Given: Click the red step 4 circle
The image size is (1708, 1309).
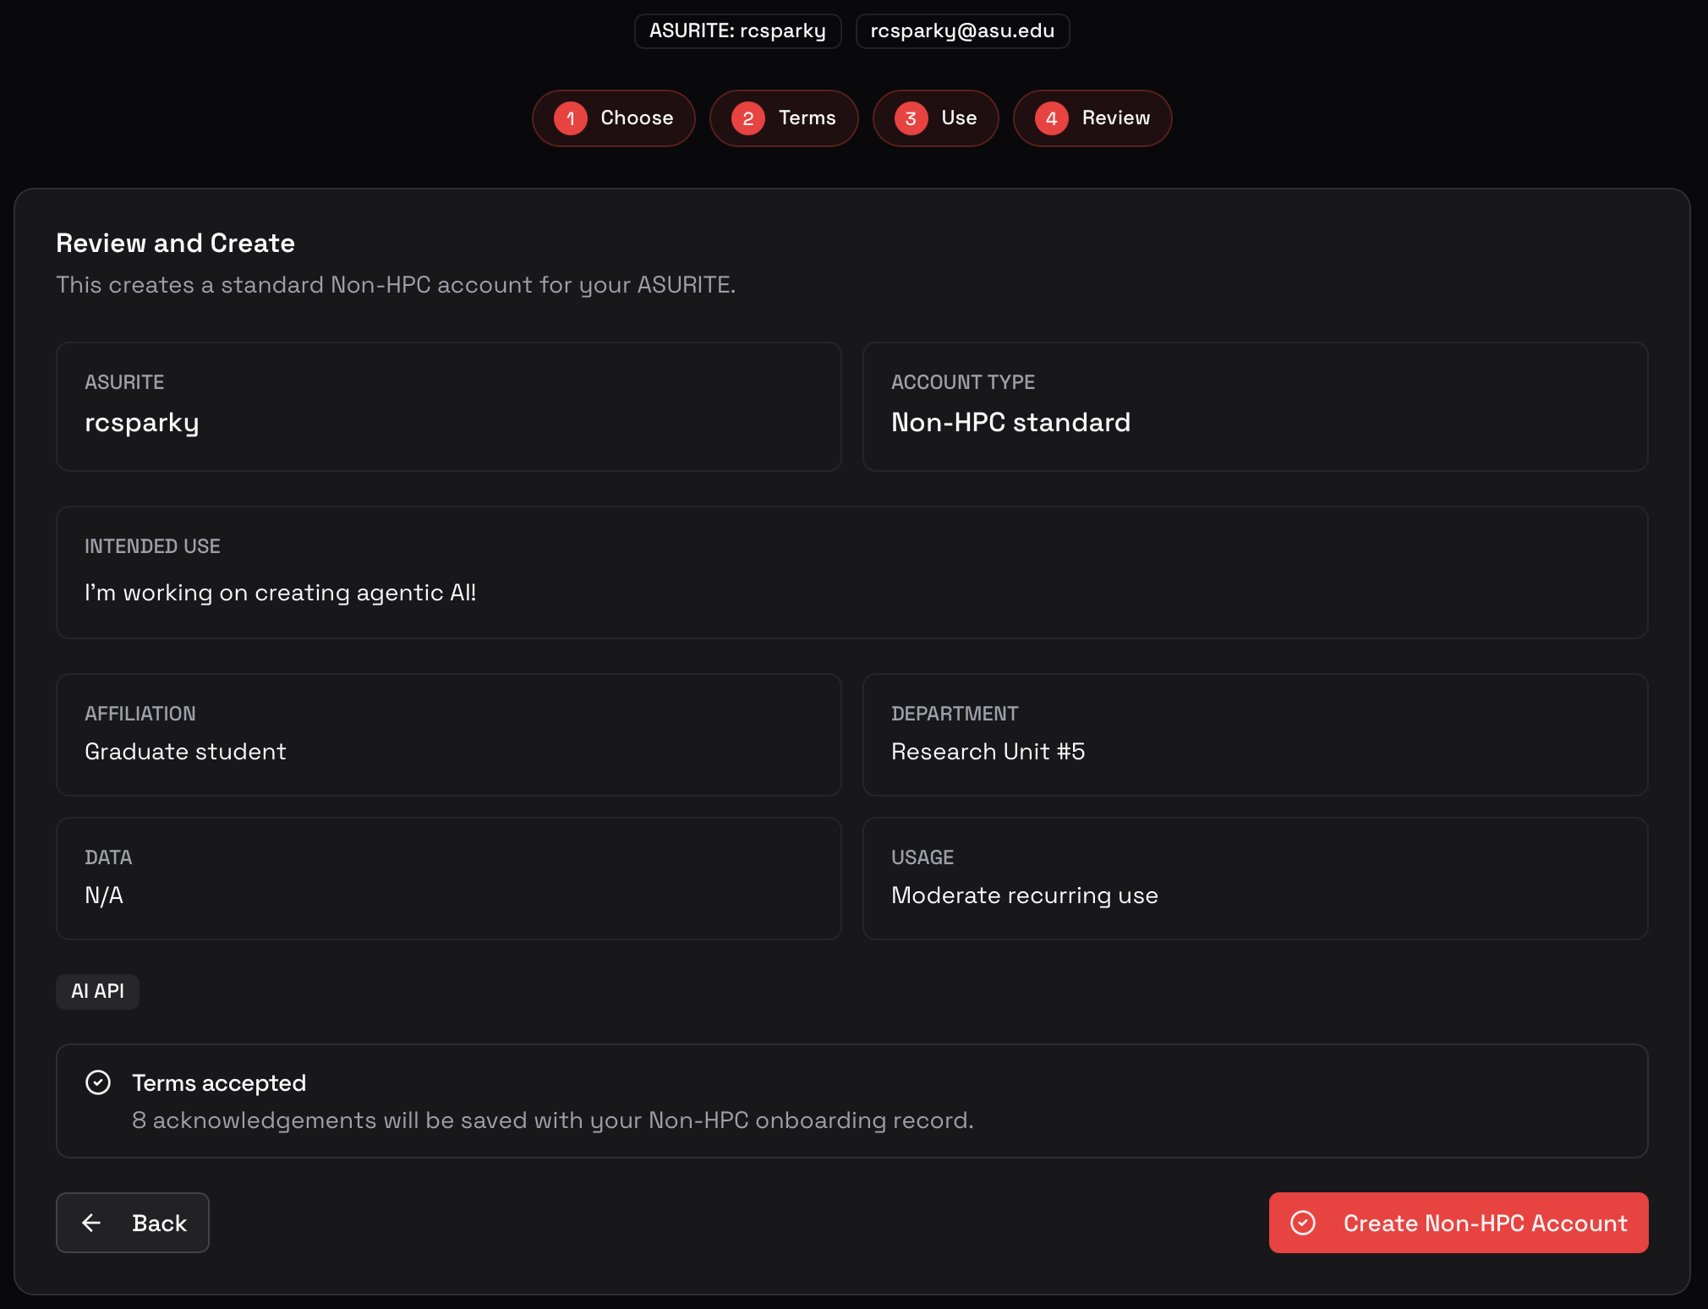Looking at the screenshot, I should tap(1052, 118).
